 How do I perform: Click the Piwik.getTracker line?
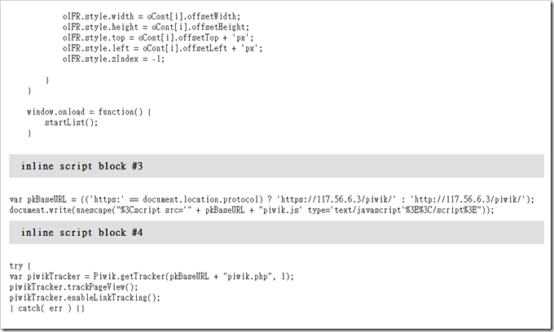click(152, 277)
